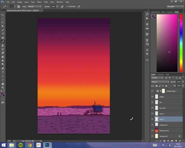Hide the Gradient Map 1 layer
Viewport: 185px width, 148px height.
coord(152,91)
